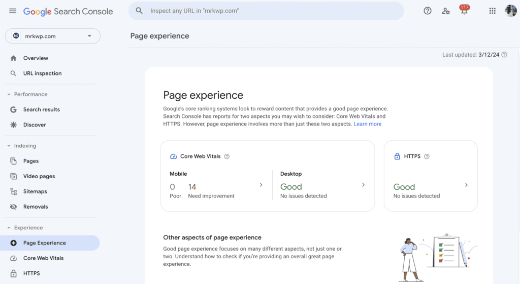Image resolution: width=520 pixels, height=284 pixels.
Task: Click help icon beside Core Web Vitals card title
Action: (227, 156)
